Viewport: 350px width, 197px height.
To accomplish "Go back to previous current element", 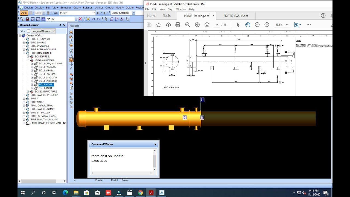I will (x=98, y=13).
